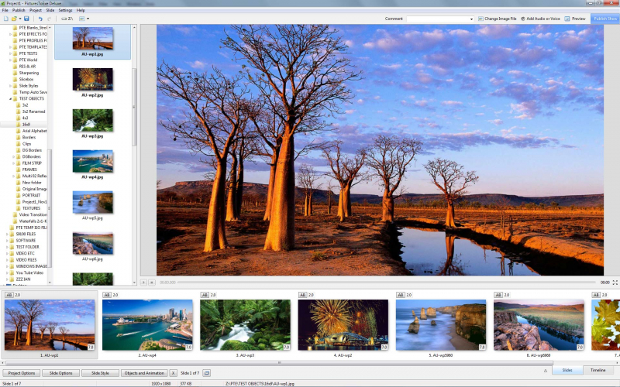The image size is (620, 387).
Task: Expand the VIDEO FILES folder in tree
Action: point(7,260)
